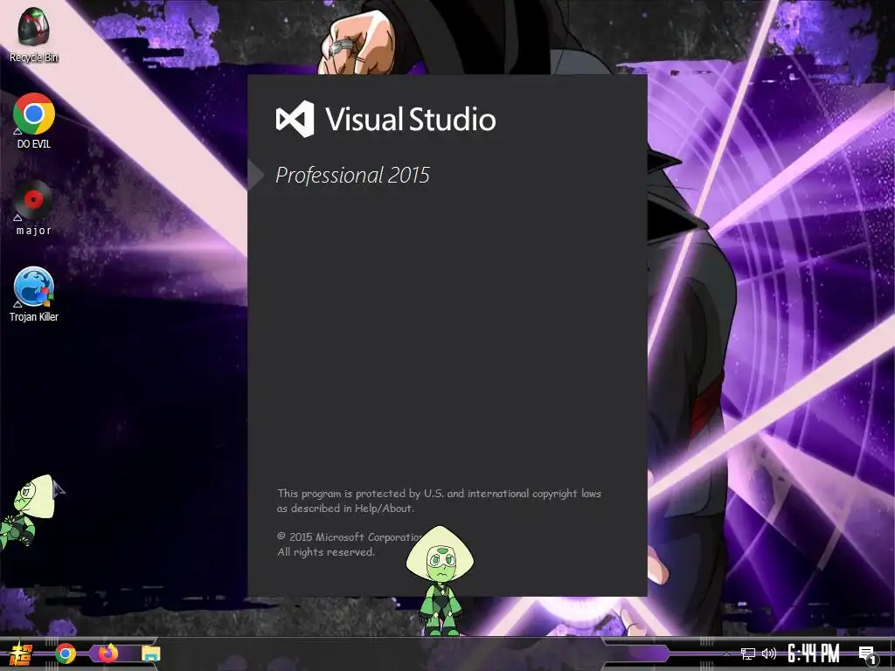Click the green character on the splash screen
The height and width of the screenshot is (671, 895).
(x=440, y=581)
